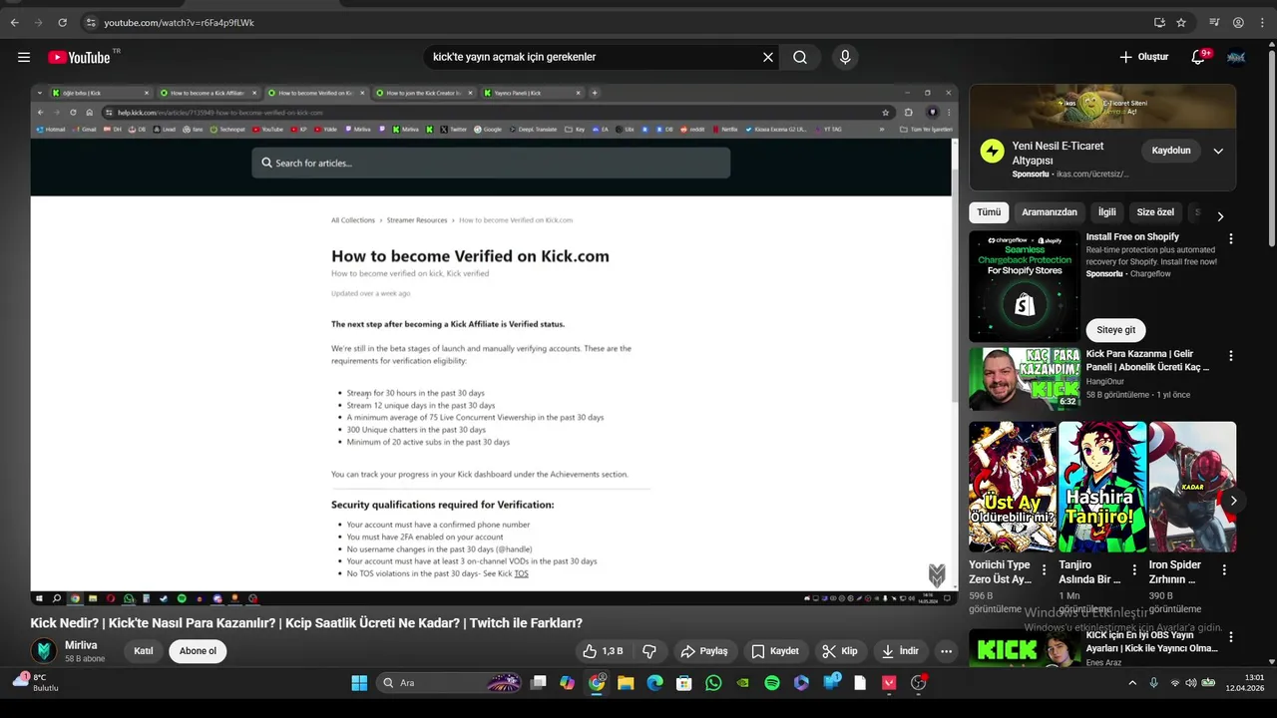Open Task View on the taskbar
The image size is (1277, 718).
click(x=539, y=683)
